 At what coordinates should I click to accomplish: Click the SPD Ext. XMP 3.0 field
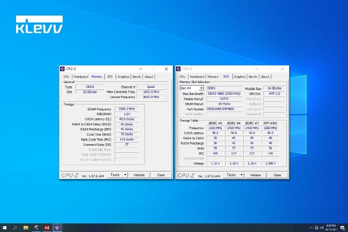[274, 94]
